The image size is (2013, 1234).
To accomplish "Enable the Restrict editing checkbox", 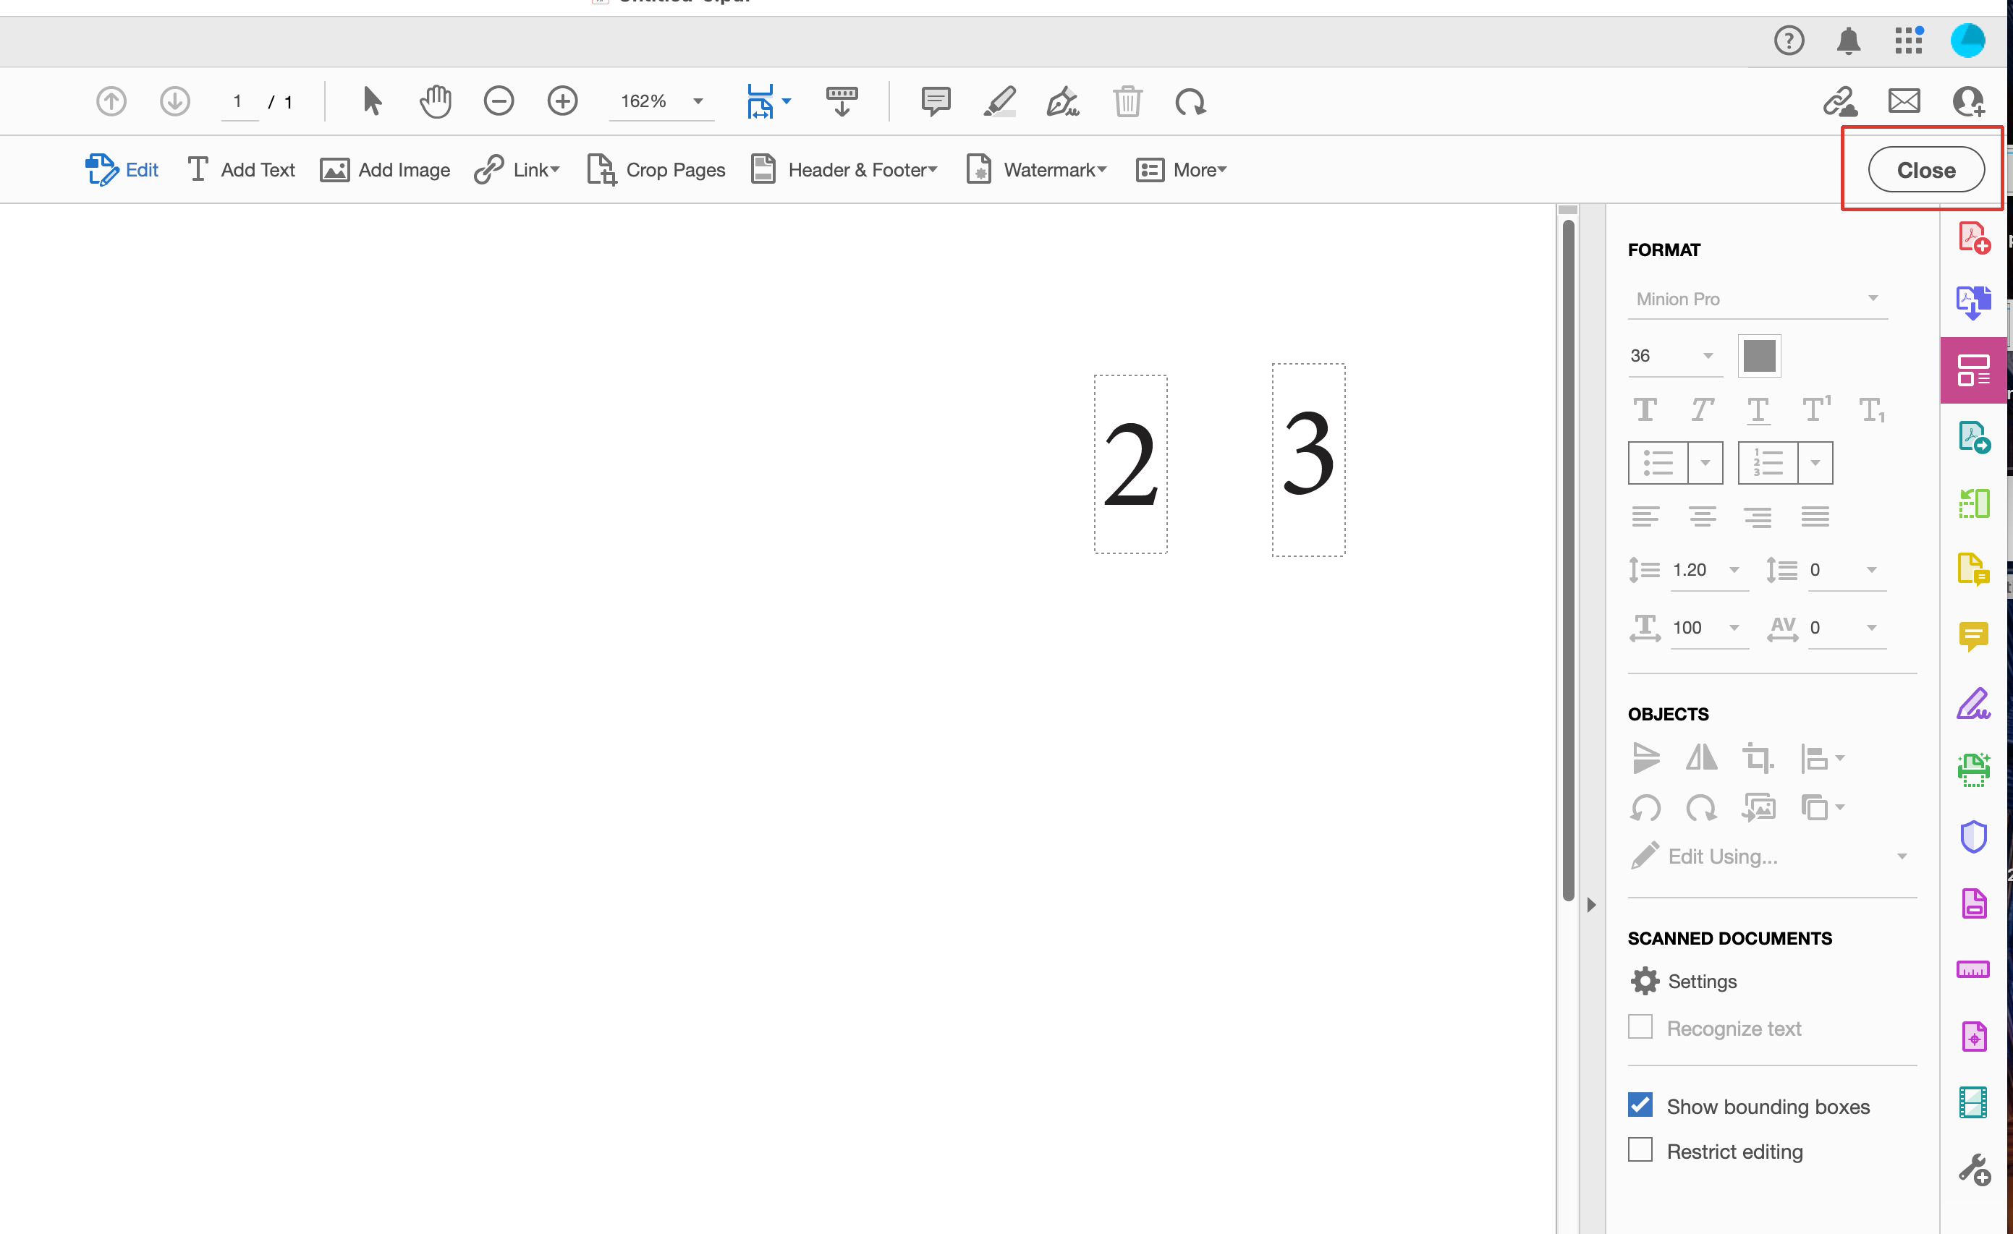I will [1640, 1149].
